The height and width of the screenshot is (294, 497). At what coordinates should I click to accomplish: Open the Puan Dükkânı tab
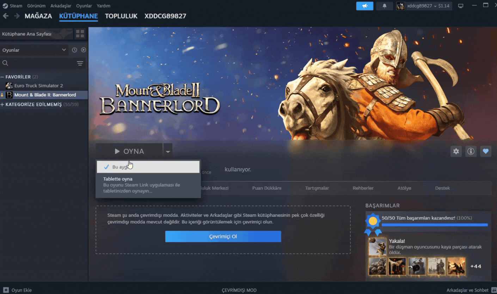(267, 188)
